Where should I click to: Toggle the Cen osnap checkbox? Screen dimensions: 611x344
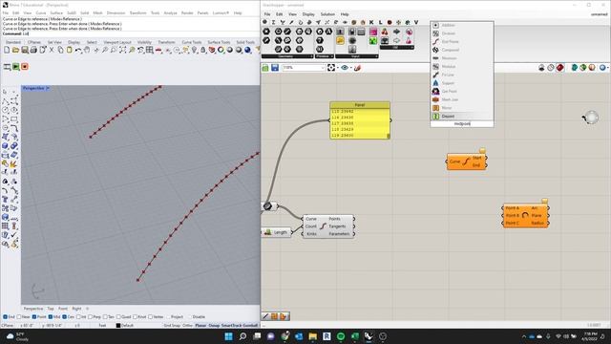coord(65,316)
